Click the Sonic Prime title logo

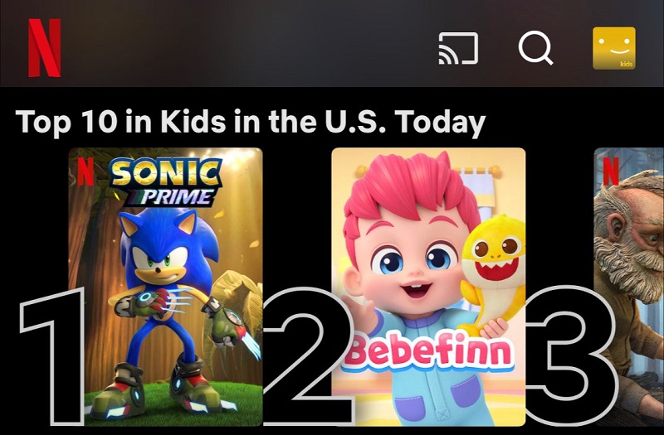pyautogui.click(x=165, y=181)
